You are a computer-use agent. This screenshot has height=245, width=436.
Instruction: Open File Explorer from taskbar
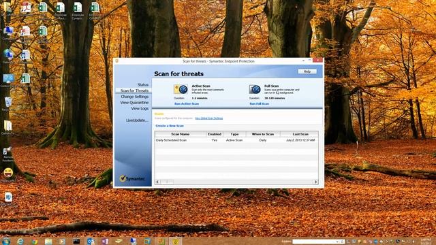[x=48, y=241]
